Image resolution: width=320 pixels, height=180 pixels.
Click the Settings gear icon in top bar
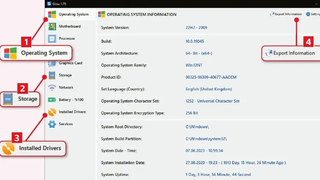[308, 14]
